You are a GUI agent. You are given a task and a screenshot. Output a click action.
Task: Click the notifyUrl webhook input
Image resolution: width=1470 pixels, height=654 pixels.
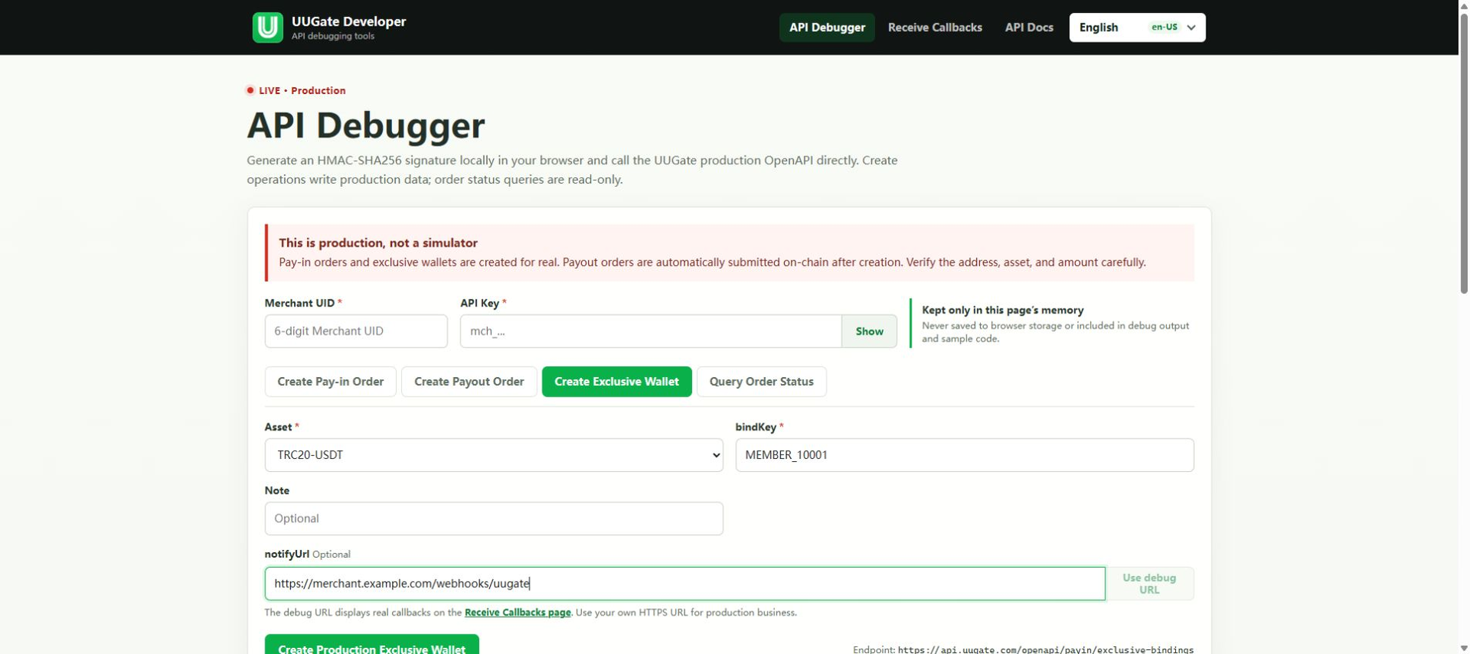[x=685, y=584]
